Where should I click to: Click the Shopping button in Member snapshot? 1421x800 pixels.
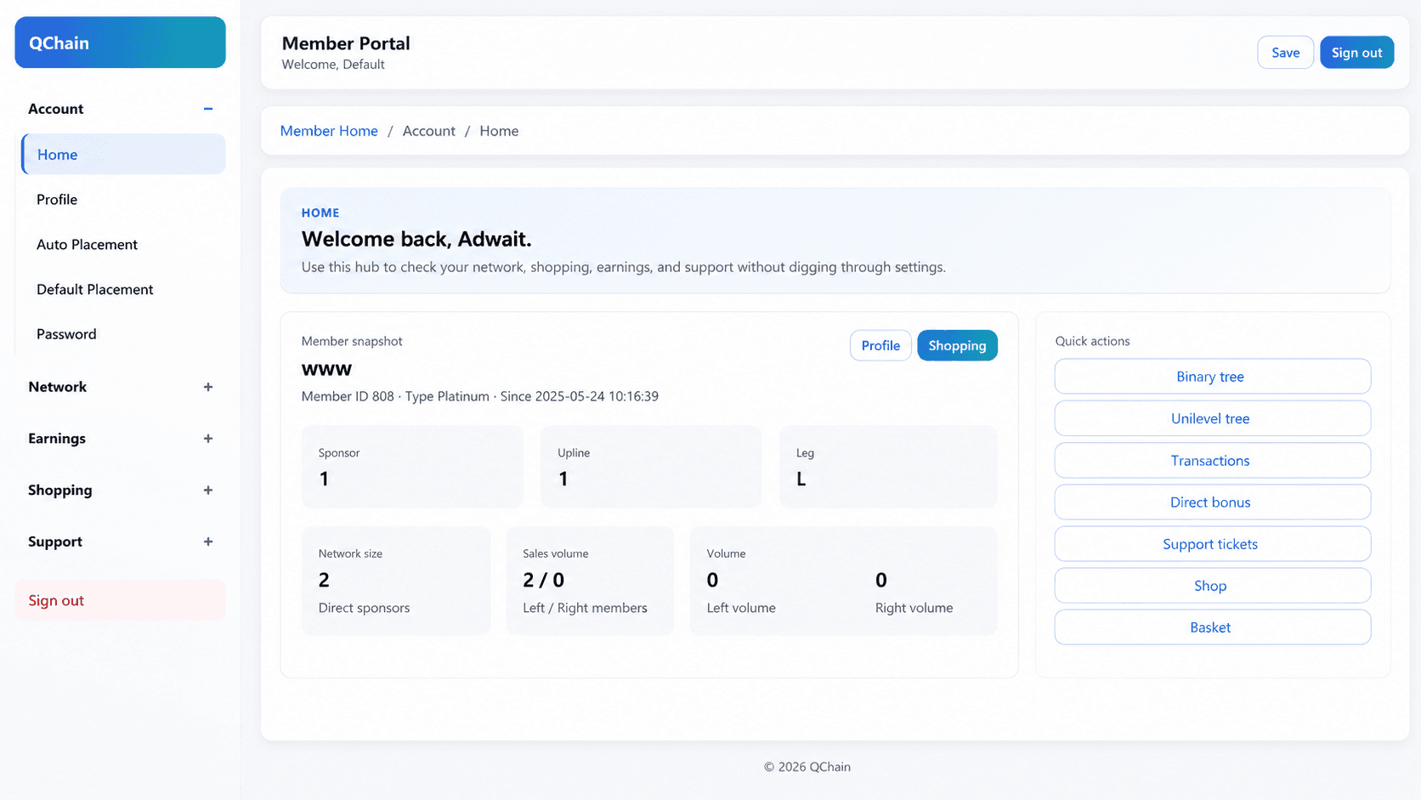[x=957, y=345]
